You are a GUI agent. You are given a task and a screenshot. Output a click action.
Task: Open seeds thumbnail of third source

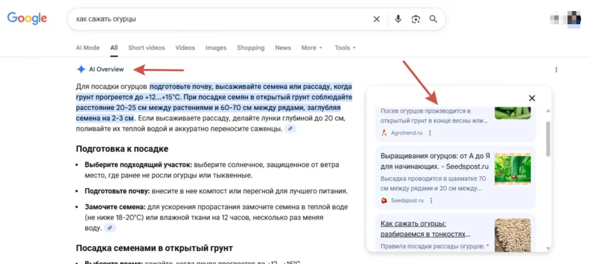pyautogui.click(x=512, y=235)
